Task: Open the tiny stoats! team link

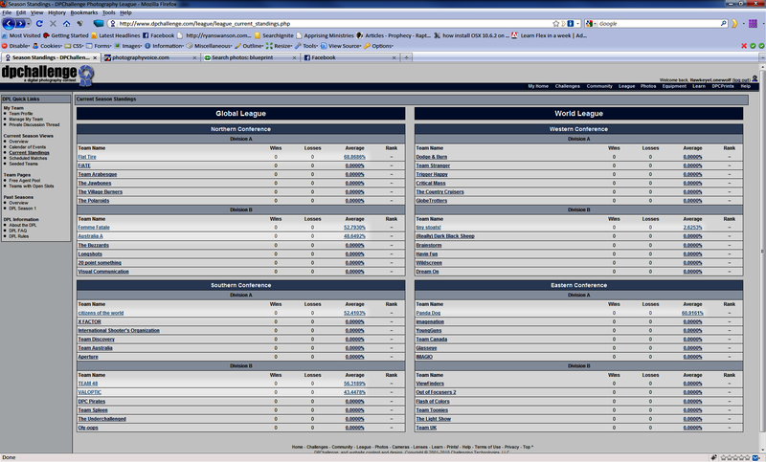Action: (x=428, y=228)
